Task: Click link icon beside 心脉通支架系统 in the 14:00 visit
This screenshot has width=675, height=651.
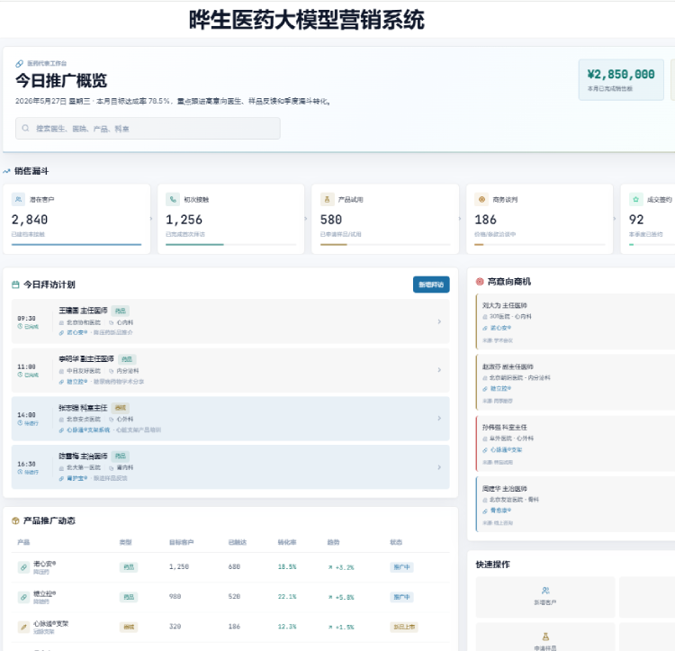Action: 61,430
